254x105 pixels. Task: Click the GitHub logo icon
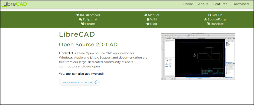pyautogui.click(x=209, y=15)
